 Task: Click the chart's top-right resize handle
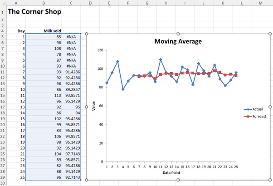(270, 34)
